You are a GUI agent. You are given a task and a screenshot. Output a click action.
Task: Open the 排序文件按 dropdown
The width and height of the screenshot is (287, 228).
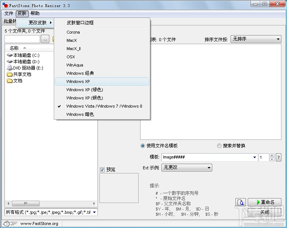point(256,39)
